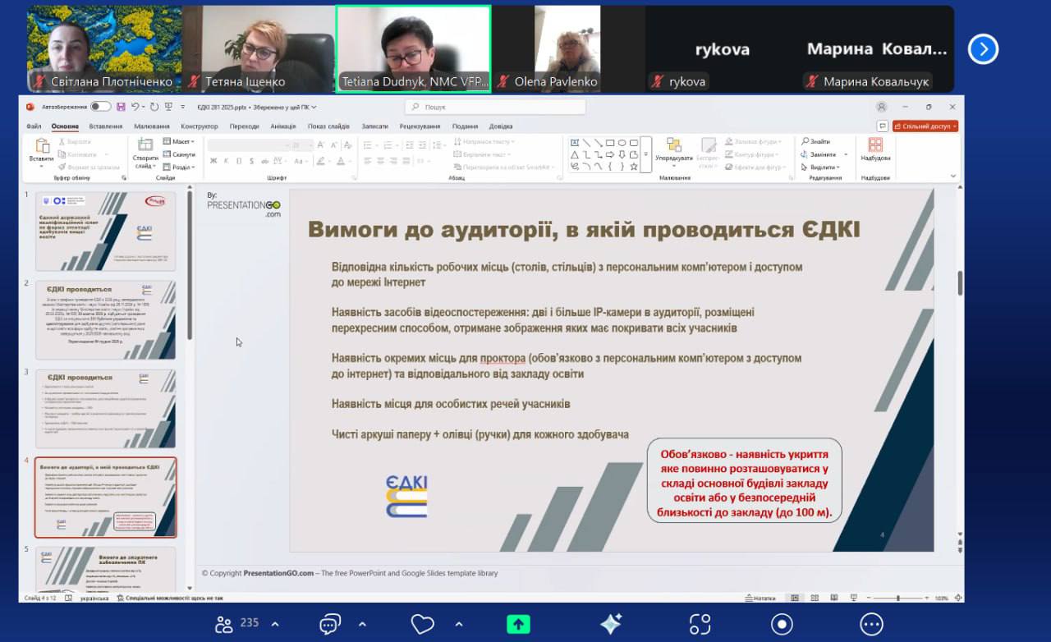This screenshot has width=1051, height=642.
Task: Switch to the Переходи tab
Action: 245,126
